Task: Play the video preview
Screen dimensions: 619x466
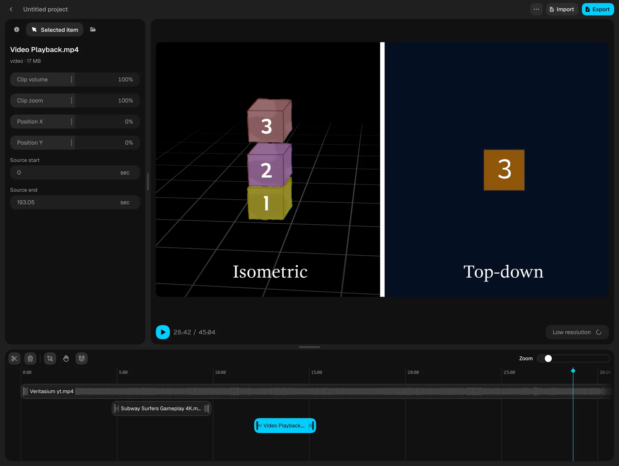Action: (163, 332)
